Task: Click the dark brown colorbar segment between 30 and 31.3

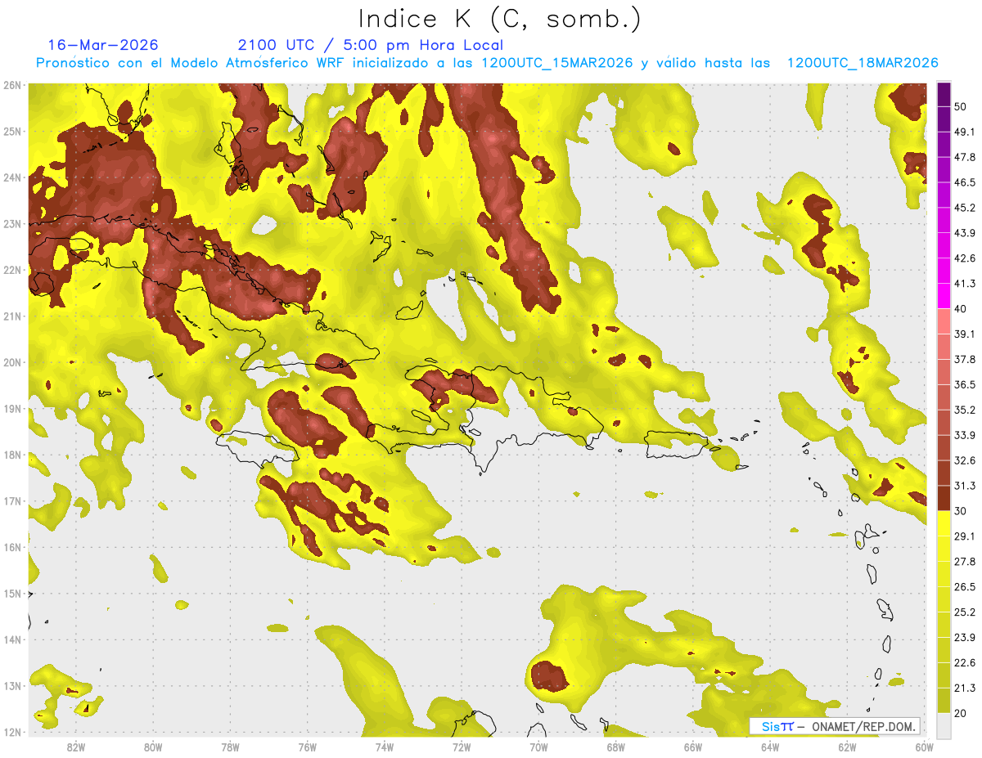Action: click(944, 499)
